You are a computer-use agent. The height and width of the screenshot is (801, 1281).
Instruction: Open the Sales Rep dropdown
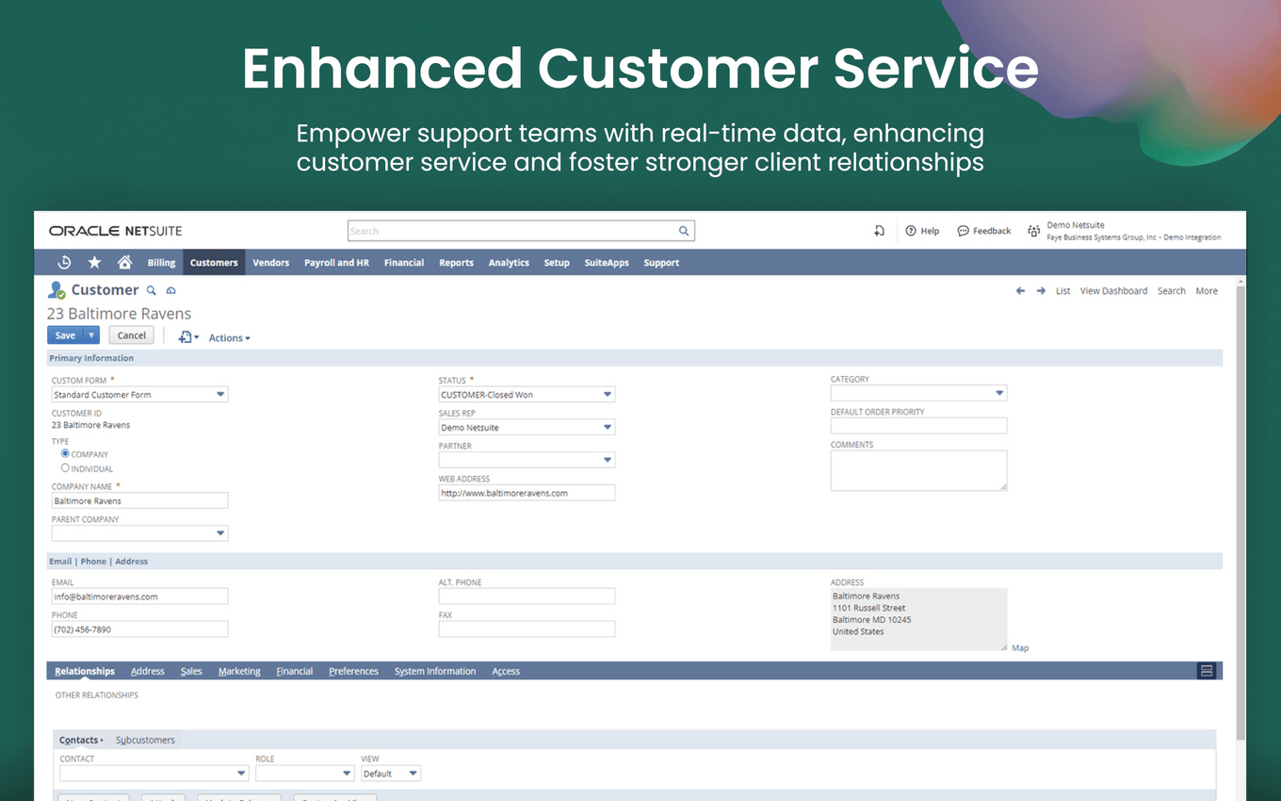[x=607, y=428]
